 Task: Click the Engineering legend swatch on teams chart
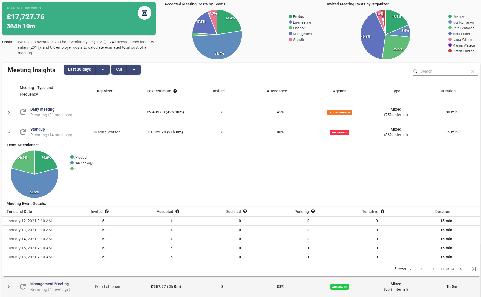(290, 22)
